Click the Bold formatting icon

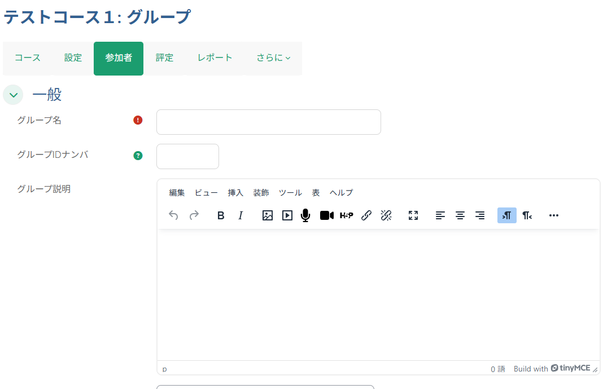click(x=221, y=215)
